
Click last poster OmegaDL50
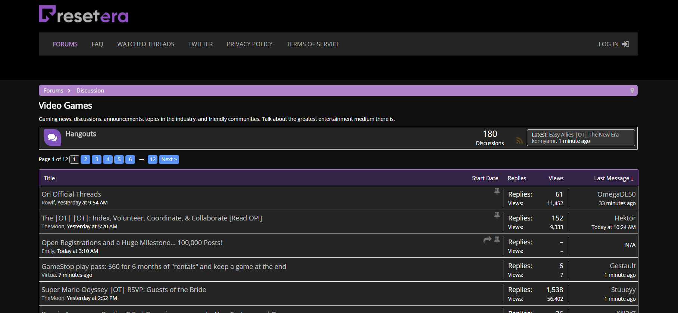(x=616, y=194)
